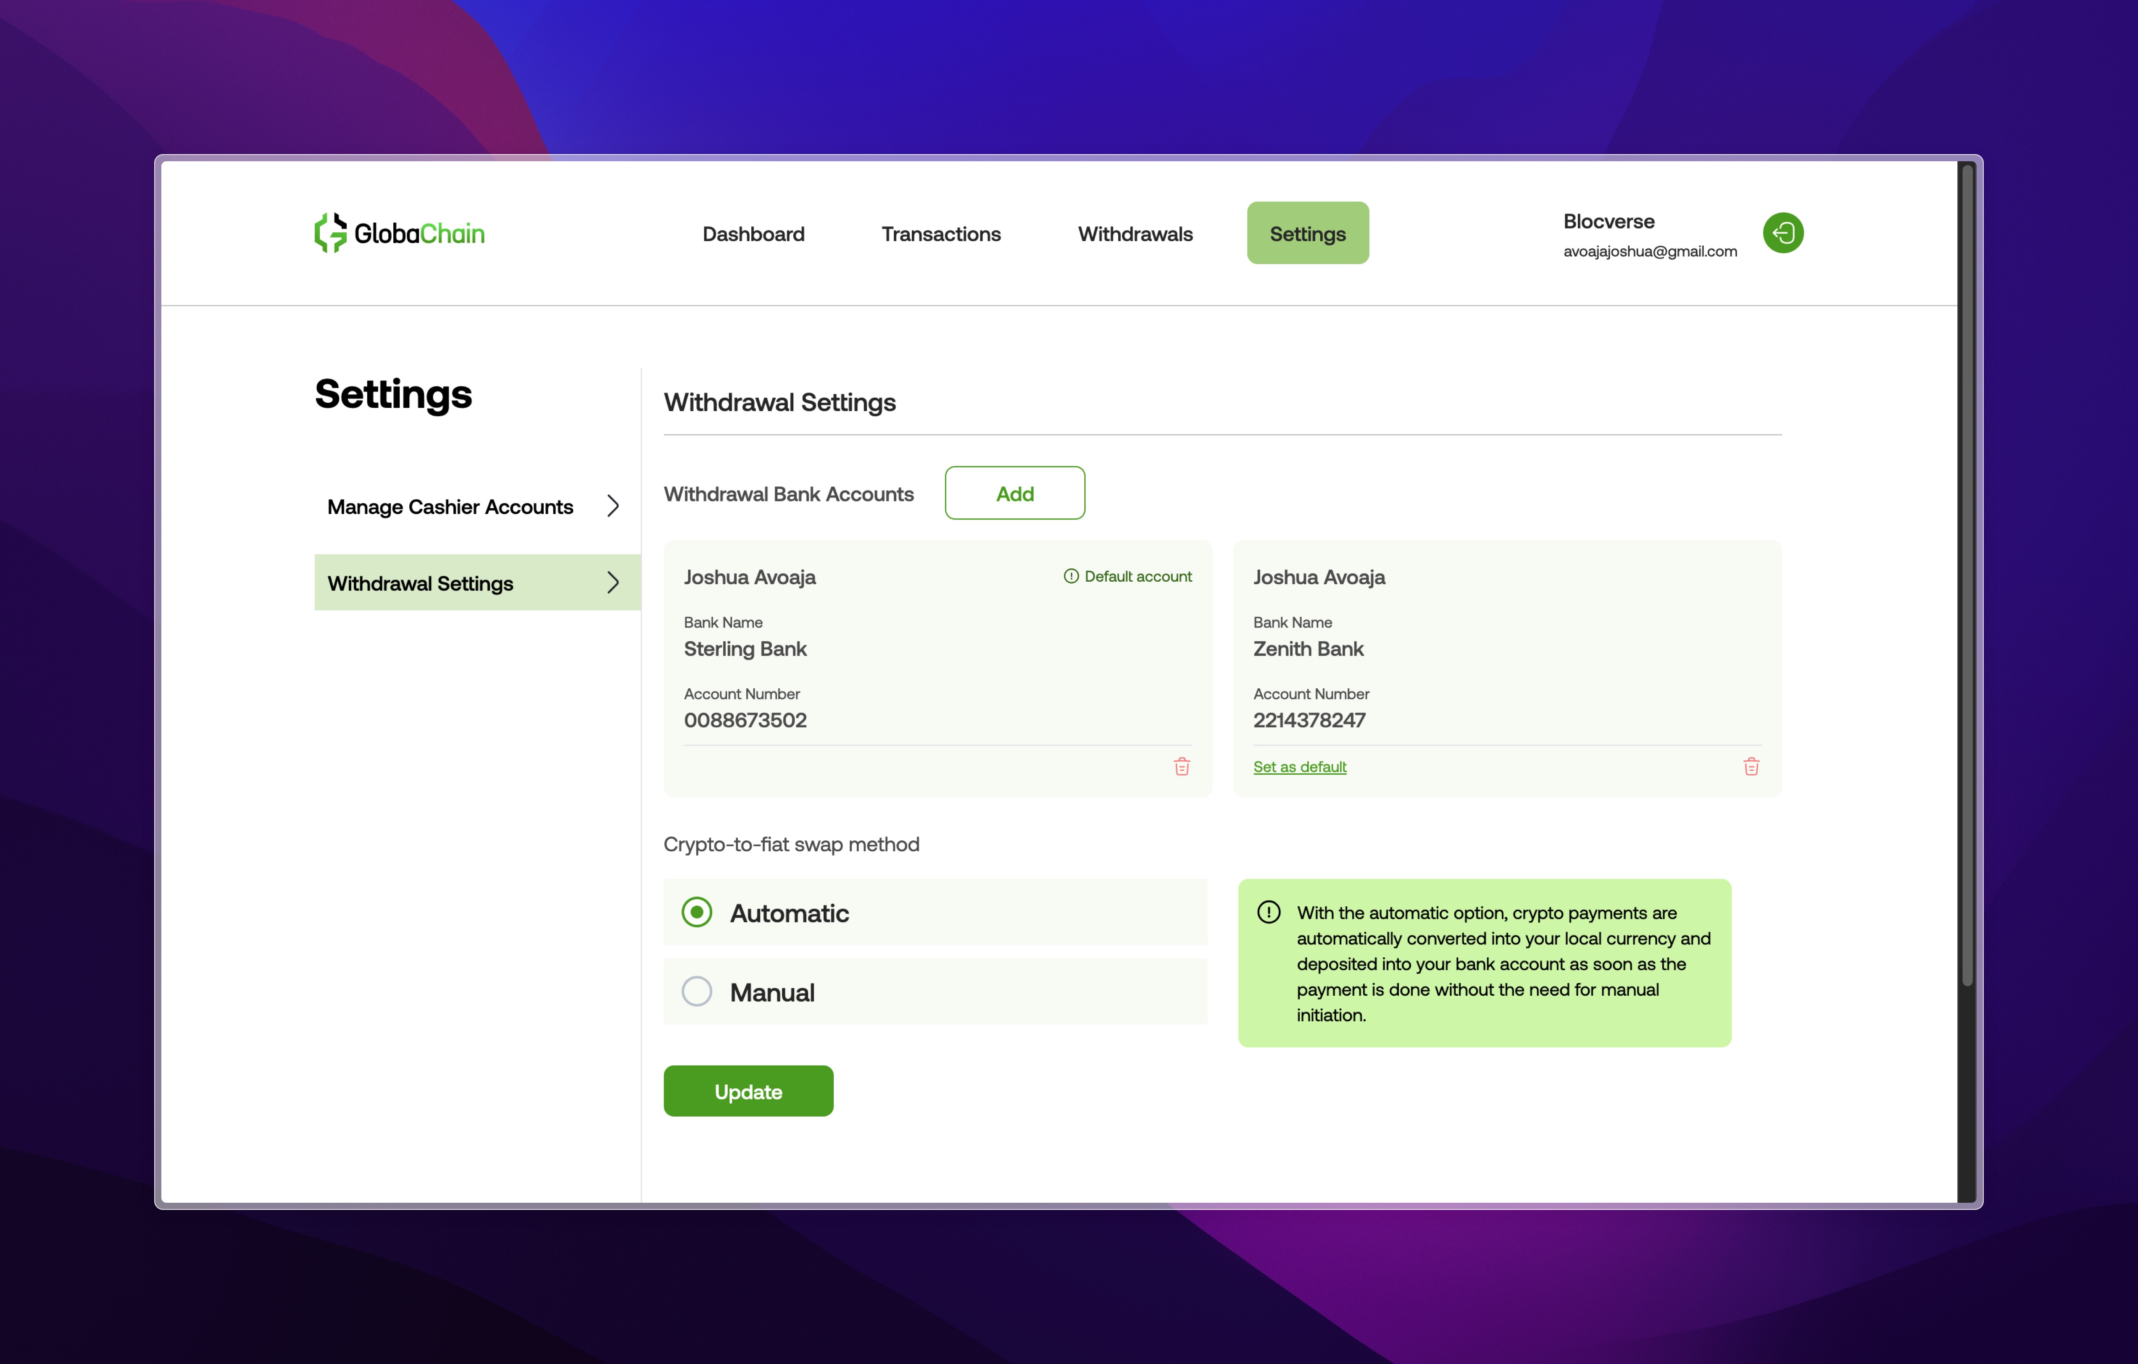
Task: Click account number 2214378247
Action: click(1310, 720)
